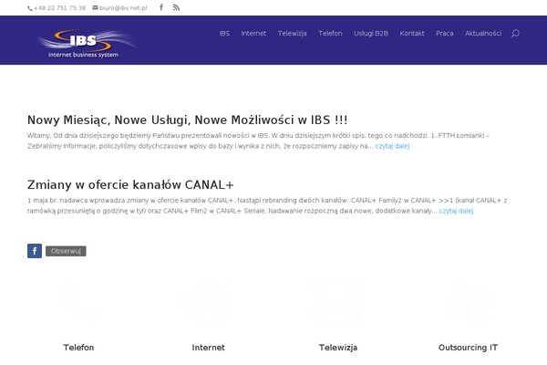This screenshot has height=365, width=547.
Task: Open the Telewizja navigation item
Action: pos(293,33)
